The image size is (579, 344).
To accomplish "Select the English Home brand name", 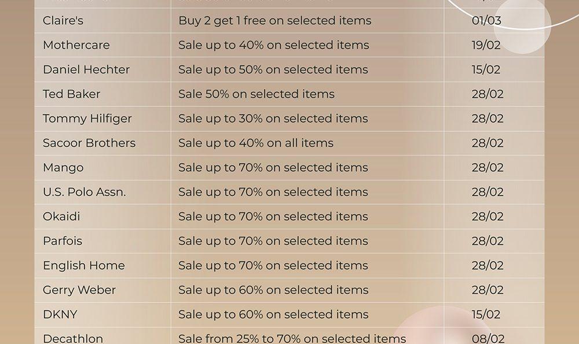I will 84,265.
